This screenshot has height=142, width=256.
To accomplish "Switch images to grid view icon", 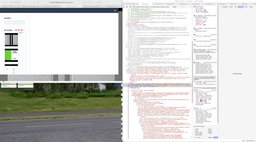I will [16, 30].
